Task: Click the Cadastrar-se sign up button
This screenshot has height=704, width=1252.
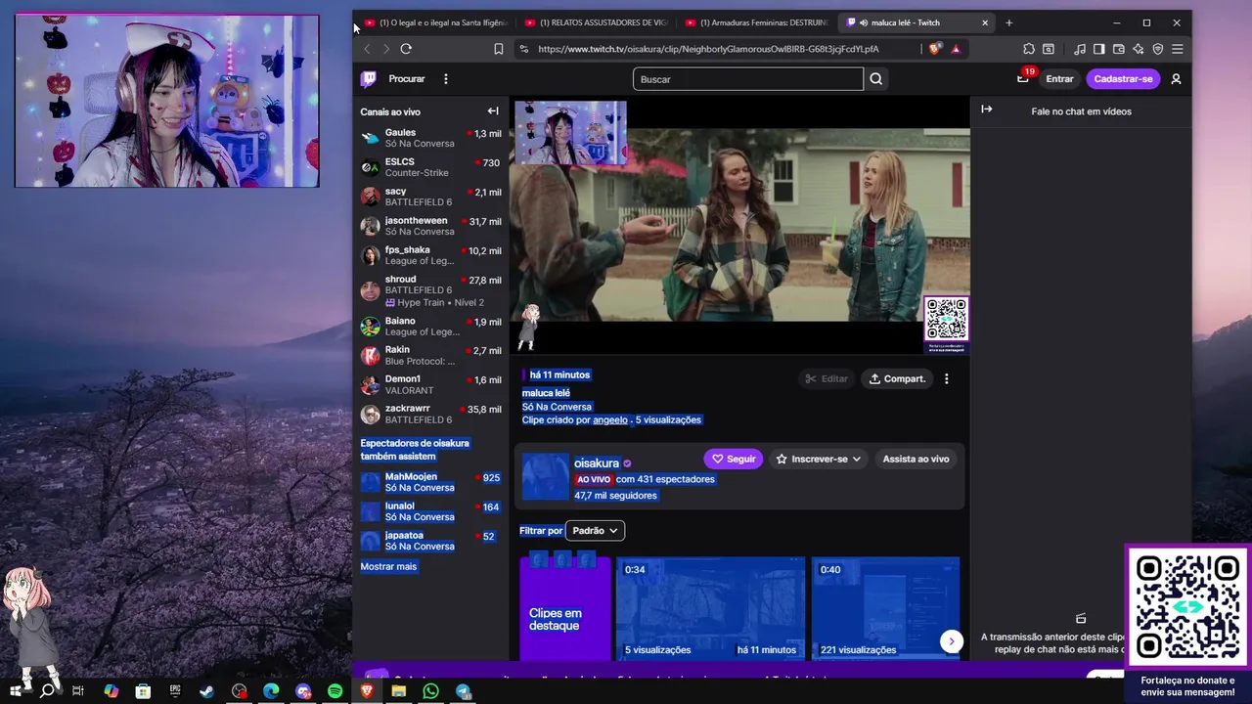Action: click(1123, 79)
